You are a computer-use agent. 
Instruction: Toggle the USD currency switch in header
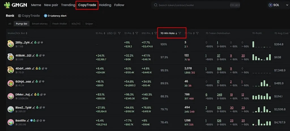point(112,33)
